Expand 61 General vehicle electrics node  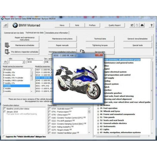(98, 123)
